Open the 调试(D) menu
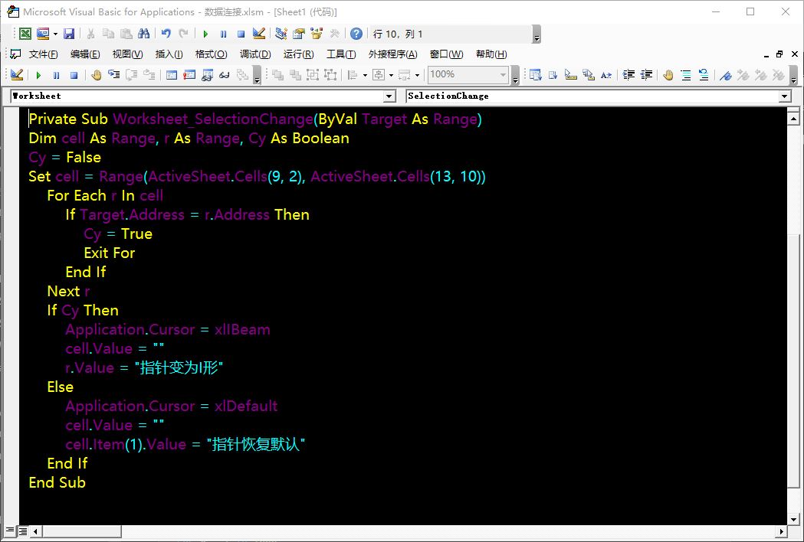 point(255,54)
